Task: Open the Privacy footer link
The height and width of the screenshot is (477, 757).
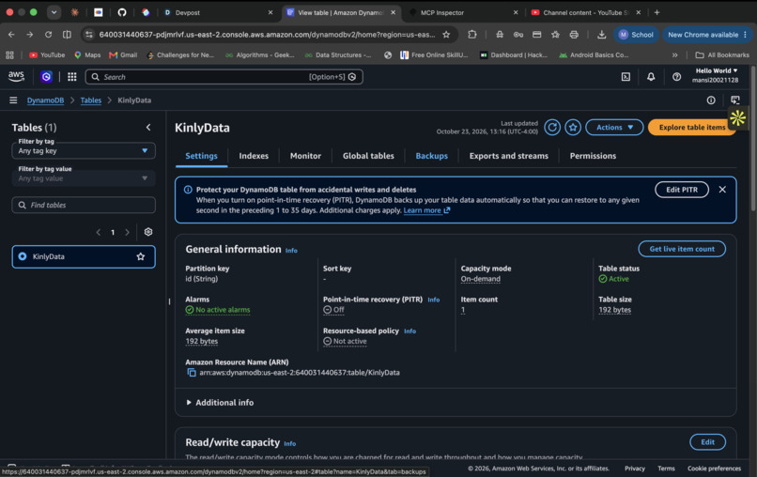Action: [x=634, y=469]
